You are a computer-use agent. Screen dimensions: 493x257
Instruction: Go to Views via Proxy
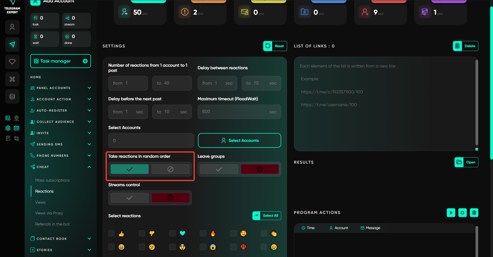click(x=49, y=213)
